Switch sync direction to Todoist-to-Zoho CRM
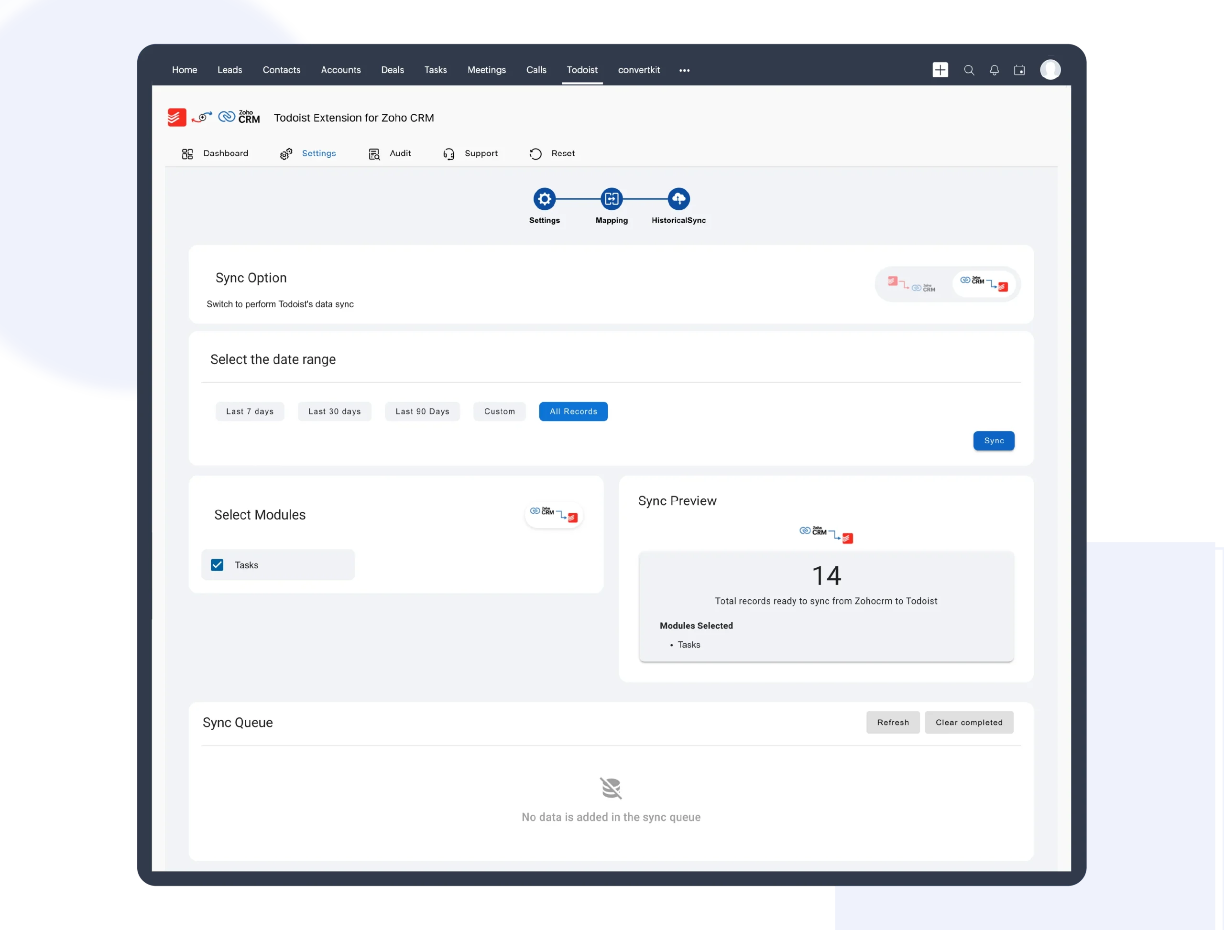Screen dimensions: 1224x930 click(912, 284)
